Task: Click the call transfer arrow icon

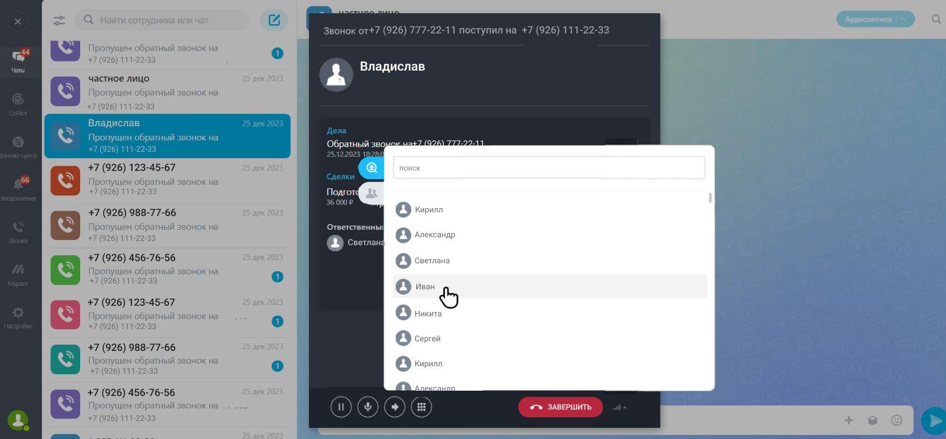Action: point(394,407)
